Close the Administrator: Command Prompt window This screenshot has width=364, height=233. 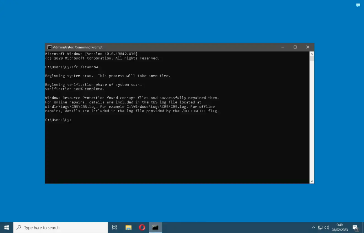(x=308, y=47)
